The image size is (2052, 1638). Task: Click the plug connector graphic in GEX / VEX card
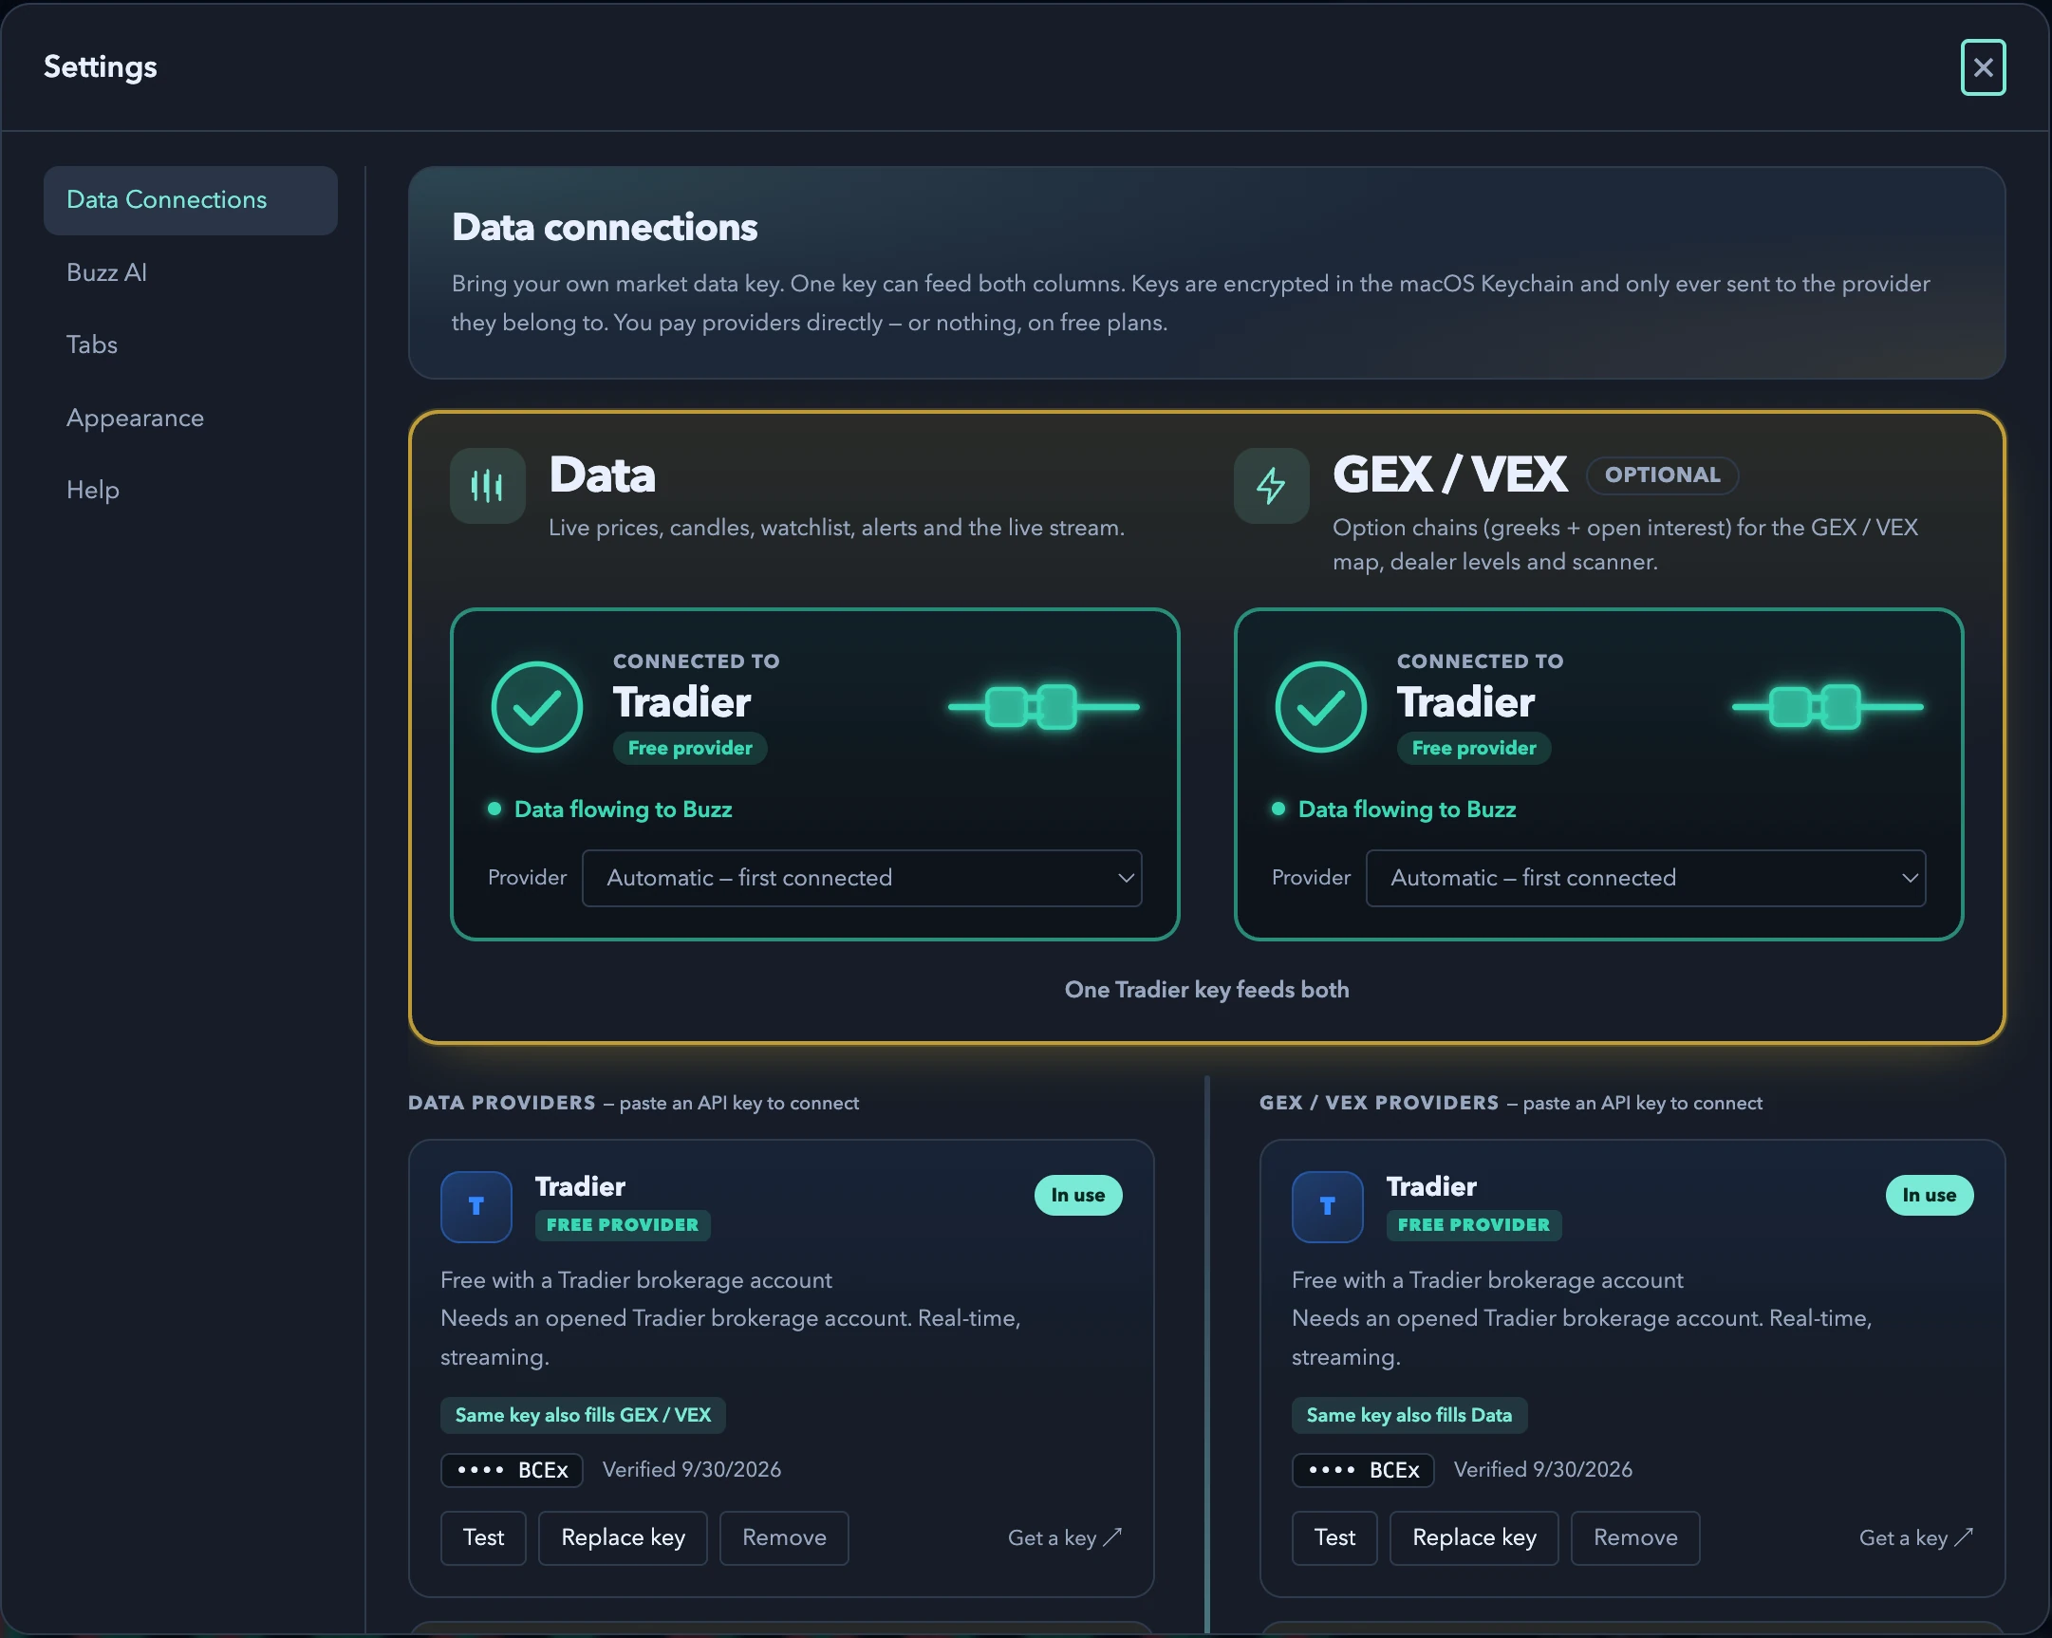(1827, 706)
